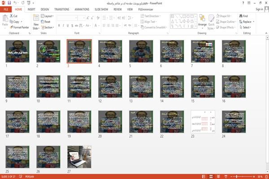Click the Find binoculars icon
Screen dimensions: 269x179
pos(241,16)
